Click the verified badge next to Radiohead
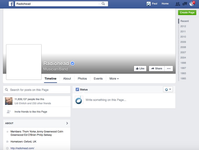The height and width of the screenshot is (150, 199). coord(72,63)
